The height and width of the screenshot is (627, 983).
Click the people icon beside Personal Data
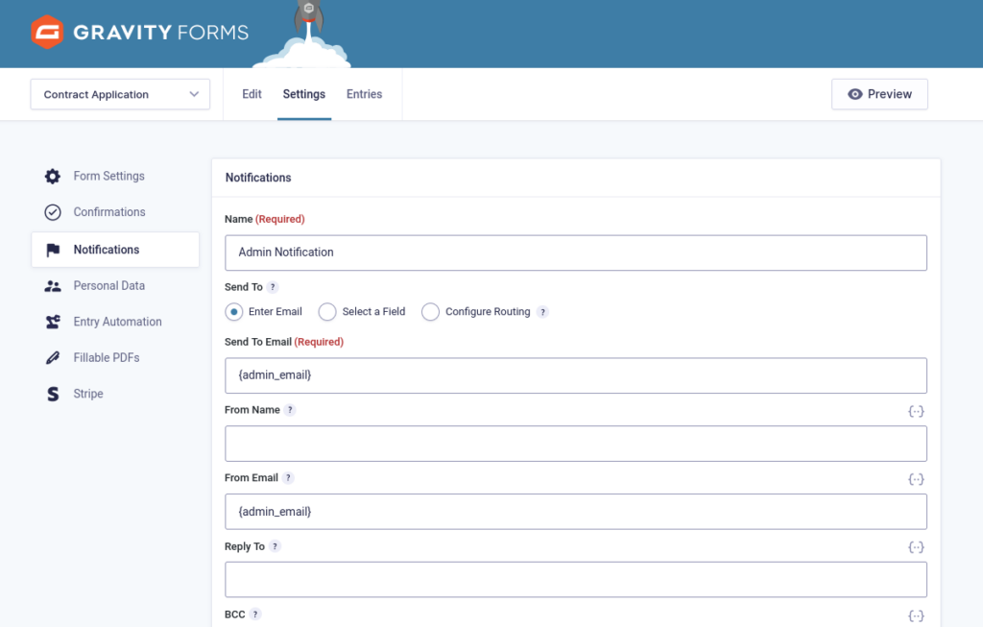(53, 286)
